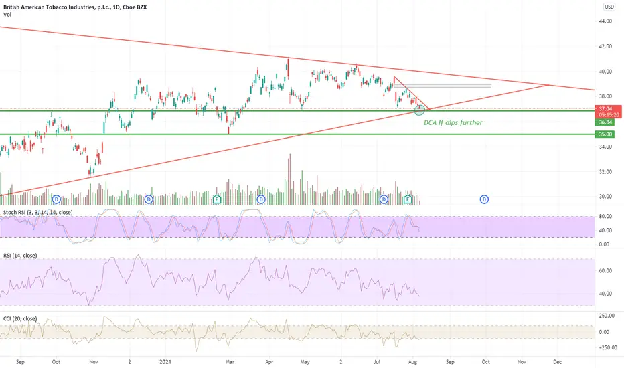Click the dividend D marker in late March 2021
This screenshot has width=624, height=368.
point(261,199)
